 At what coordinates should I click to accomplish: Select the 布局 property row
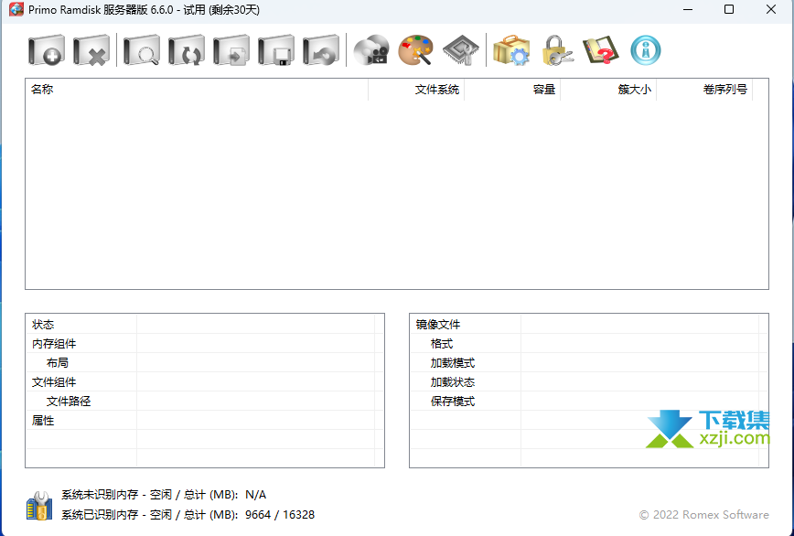[205, 362]
